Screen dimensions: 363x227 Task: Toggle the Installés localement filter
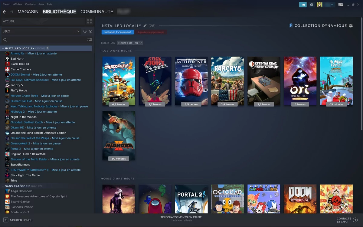[118, 32]
